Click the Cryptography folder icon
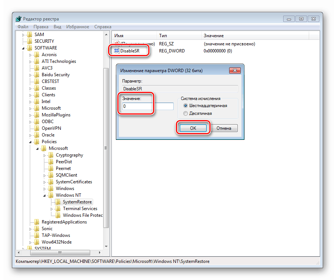The height and width of the screenshot is (280, 335). (51, 155)
